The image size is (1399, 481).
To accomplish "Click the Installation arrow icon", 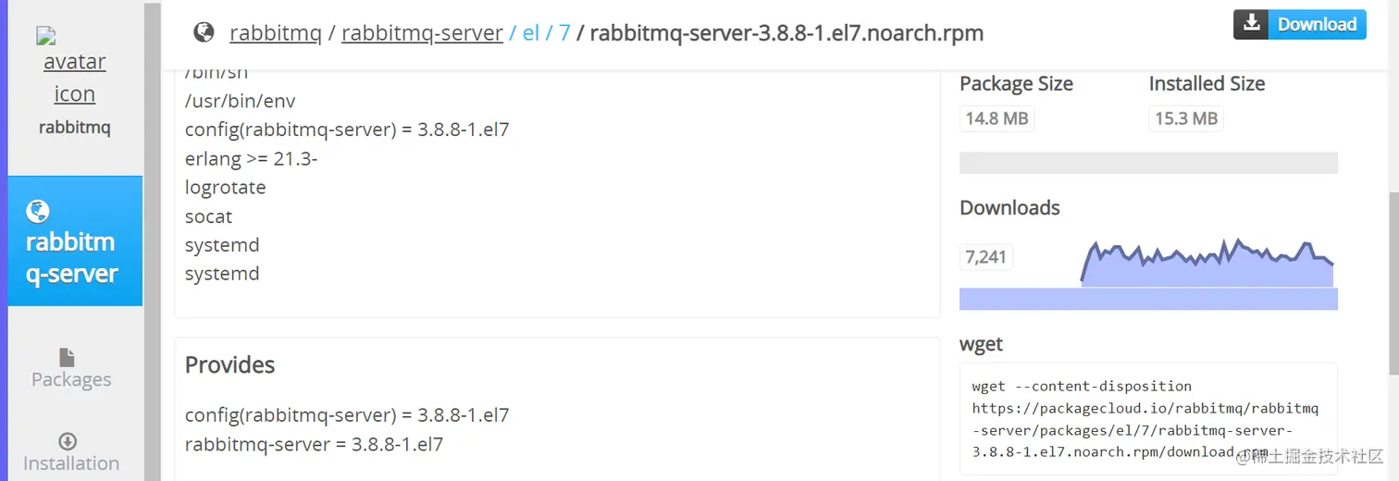I will (67, 441).
